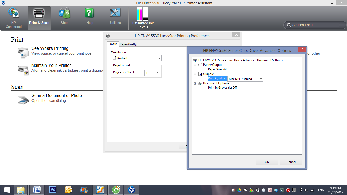Close the Advanced Options dialog
Viewport: 347px width, 195px height.
(302, 50)
